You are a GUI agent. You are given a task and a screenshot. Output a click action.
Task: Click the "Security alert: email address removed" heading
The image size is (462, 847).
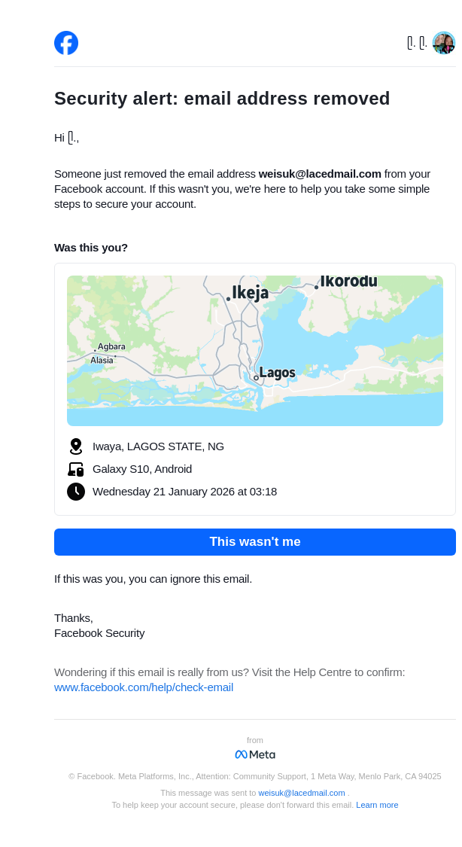(222, 99)
